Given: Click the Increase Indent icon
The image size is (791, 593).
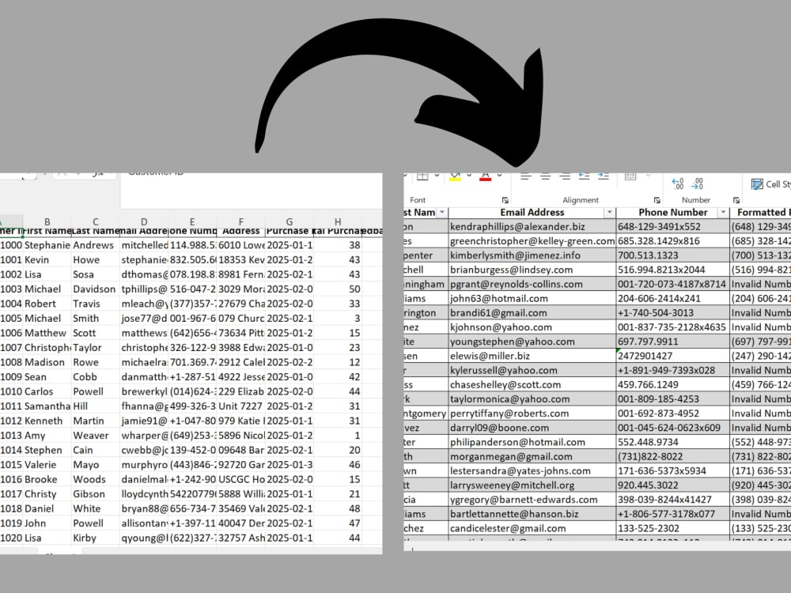Looking at the screenshot, I should (604, 176).
